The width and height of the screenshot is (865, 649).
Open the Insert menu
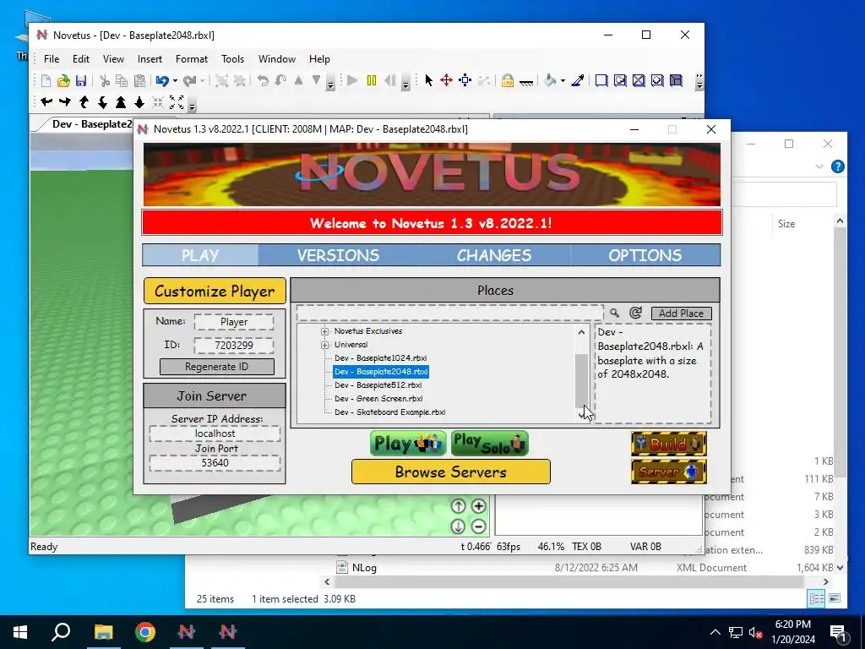click(x=150, y=59)
